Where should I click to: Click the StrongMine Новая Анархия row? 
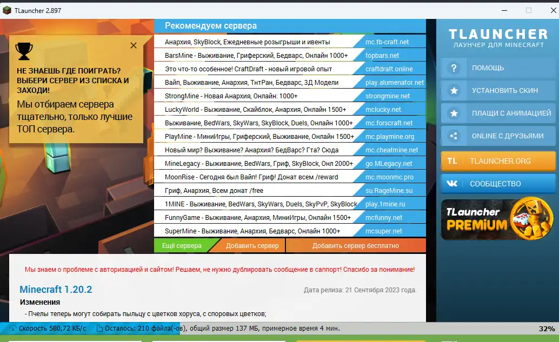[x=231, y=96]
